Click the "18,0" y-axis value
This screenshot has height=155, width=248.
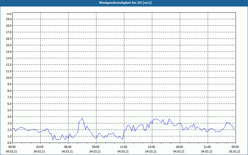(9, 26)
